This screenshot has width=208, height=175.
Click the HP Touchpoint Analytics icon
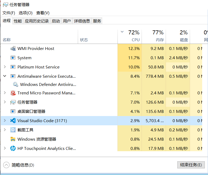coord(13,148)
